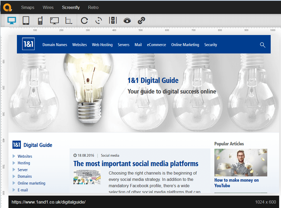Open the Online Marketing menu item
The height and width of the screenshot is (208, 281).
coord(185,45)
